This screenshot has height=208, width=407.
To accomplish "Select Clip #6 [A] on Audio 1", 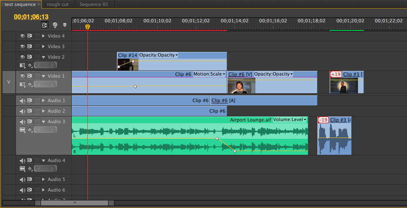I will [264, 100].
